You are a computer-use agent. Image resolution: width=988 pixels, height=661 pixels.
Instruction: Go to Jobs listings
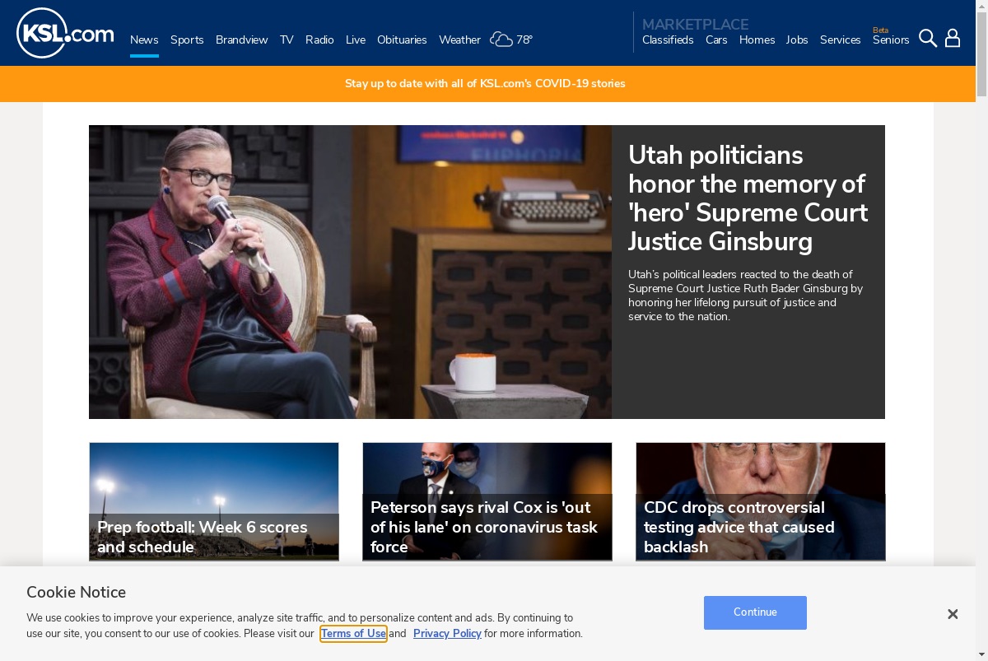point(797,40)
